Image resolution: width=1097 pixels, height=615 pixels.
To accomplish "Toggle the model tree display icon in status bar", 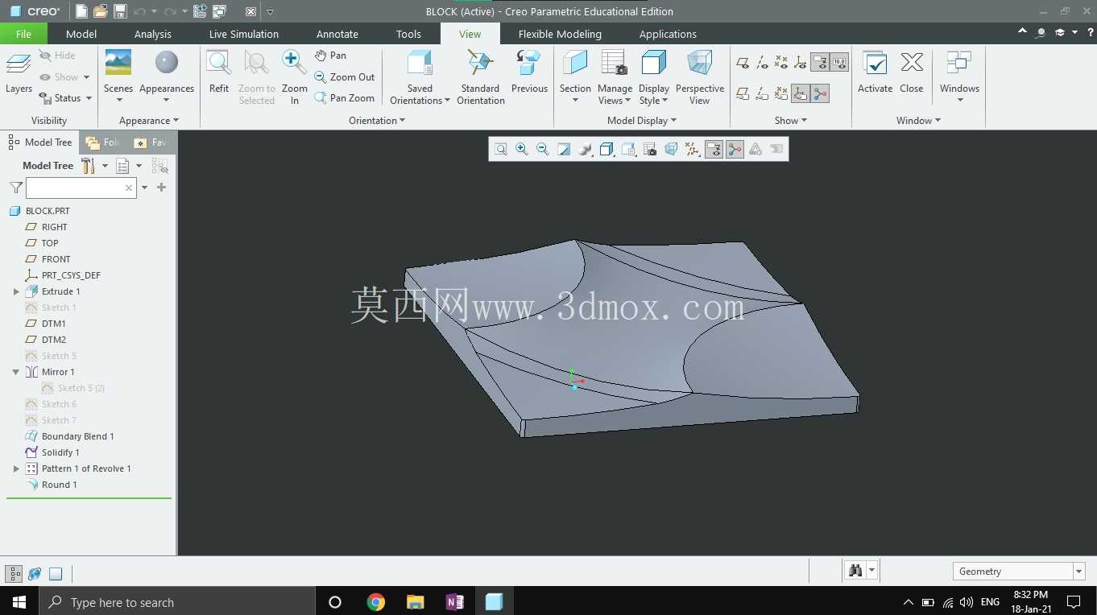I will tap(14, 574).
